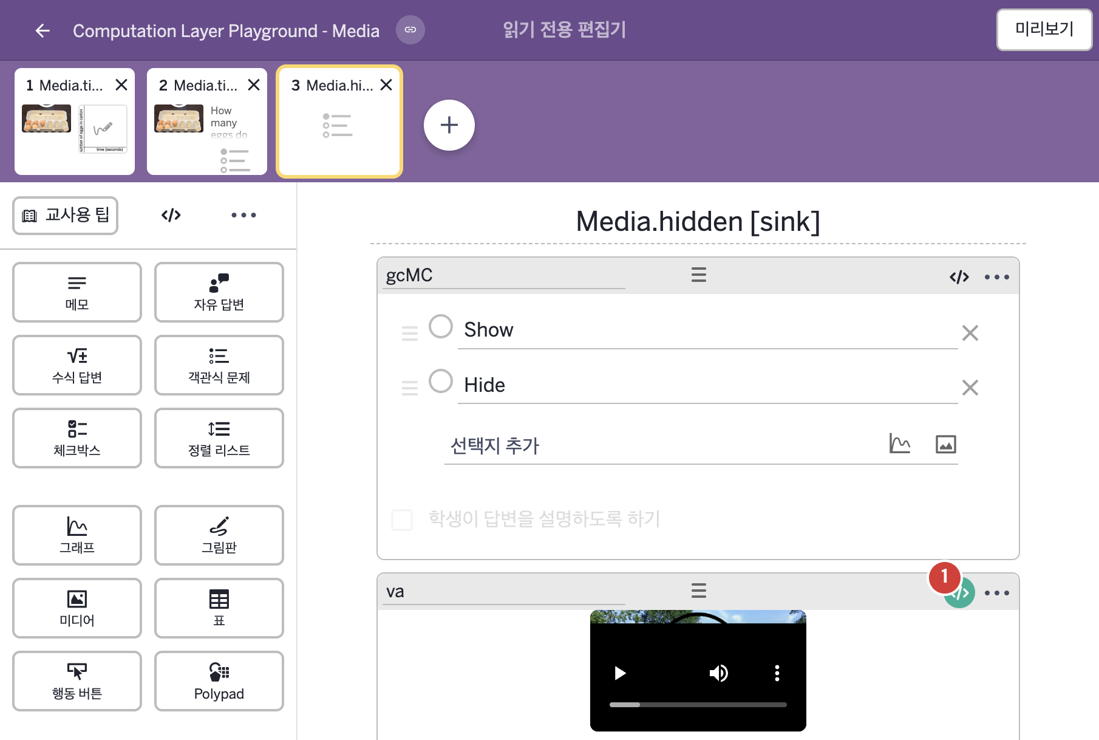Open the va component more options dots

997,593
